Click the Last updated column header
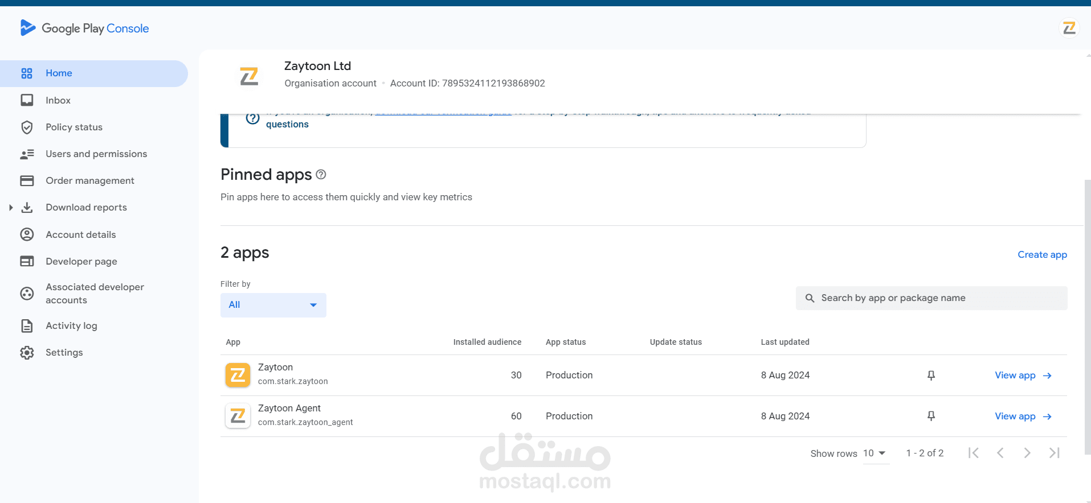This screenshot has height=503, width=1091. (785, 342)
